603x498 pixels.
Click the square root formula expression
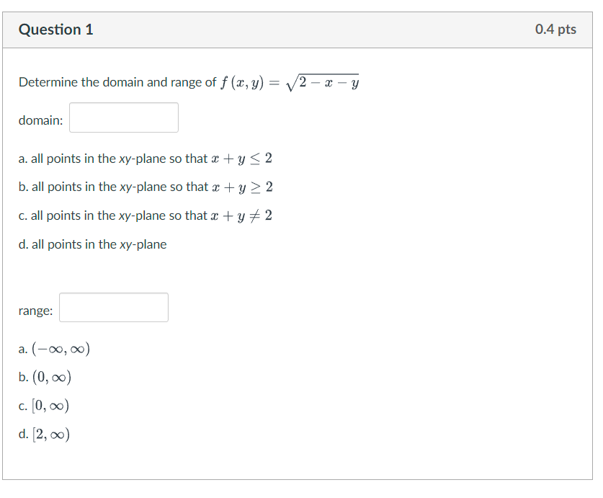tap(322, 82)
